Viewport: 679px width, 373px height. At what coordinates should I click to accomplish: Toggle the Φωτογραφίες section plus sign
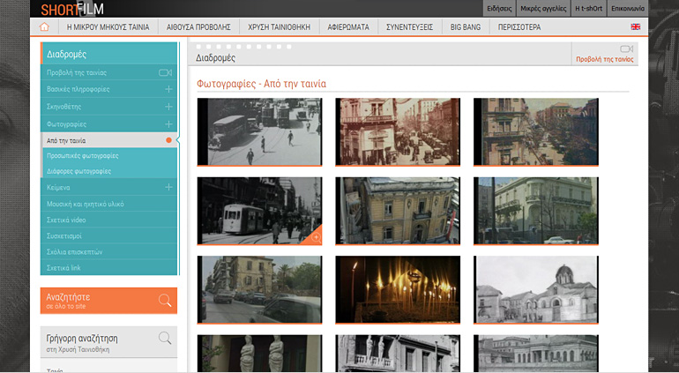point(168,124)
